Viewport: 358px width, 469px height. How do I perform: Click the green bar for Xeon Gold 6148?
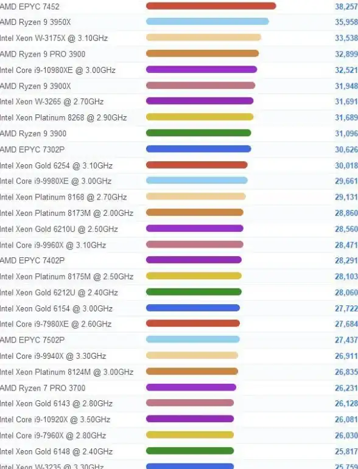coord(190,451)
